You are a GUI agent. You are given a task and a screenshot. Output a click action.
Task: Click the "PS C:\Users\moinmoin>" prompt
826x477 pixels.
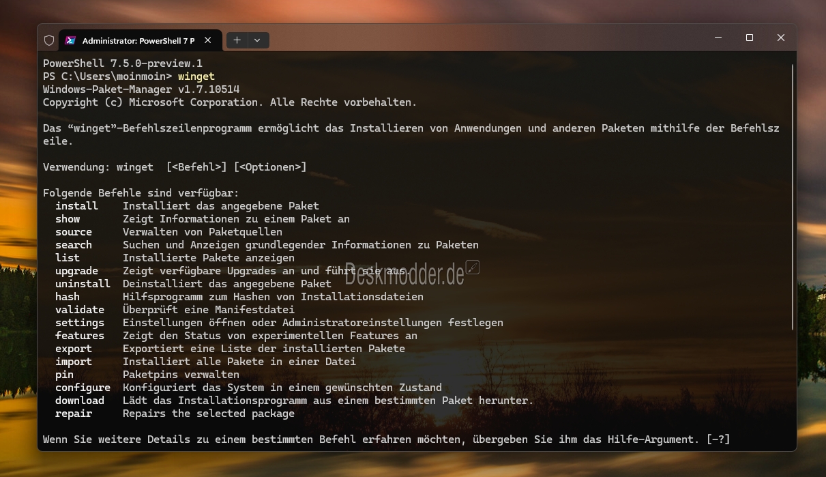click(x=107, y=76)
